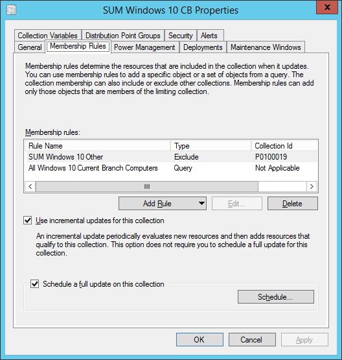Screen dimensions: 342x360
Task: Click the properties window icon in title bar
Action: pyautogui.click(x=11, y=10)
